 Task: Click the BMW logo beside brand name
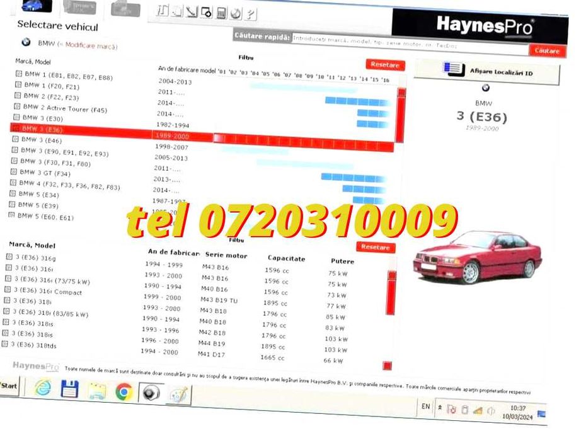click(26, 42)
